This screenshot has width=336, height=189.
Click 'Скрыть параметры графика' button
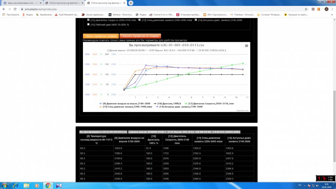click(x=101, y=36)
